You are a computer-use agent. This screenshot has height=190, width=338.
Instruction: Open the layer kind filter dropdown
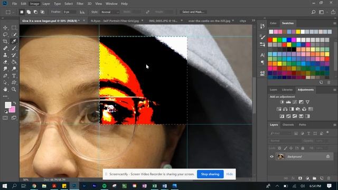tap(280, 134)
